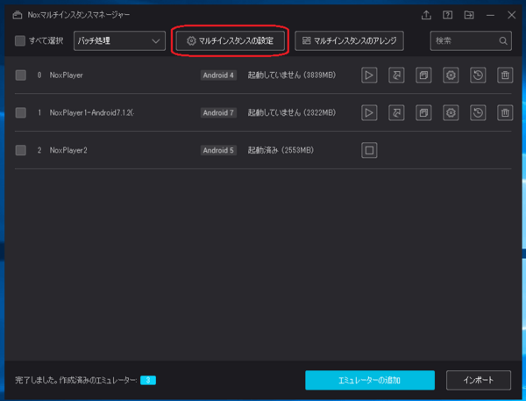Focus the 検索 search field
Viewport: 526px width, 401px height.
[471, 41]
